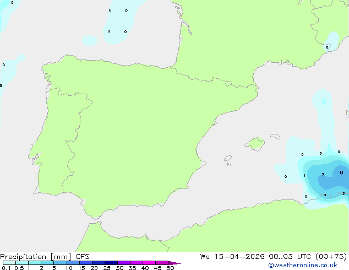Click the legend label "35"

coord(132,268)
